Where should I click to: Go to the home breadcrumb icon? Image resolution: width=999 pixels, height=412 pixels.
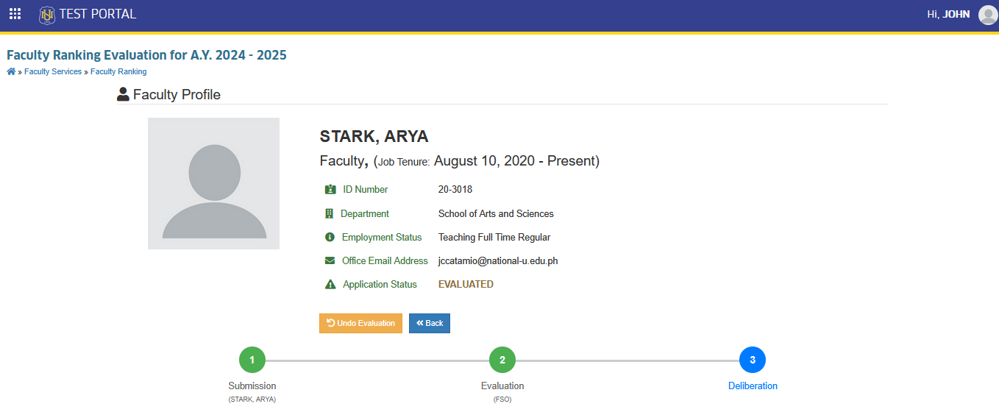[11, 71]
